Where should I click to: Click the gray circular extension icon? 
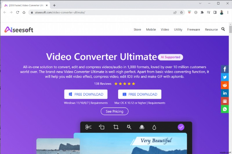click(196, 12)
